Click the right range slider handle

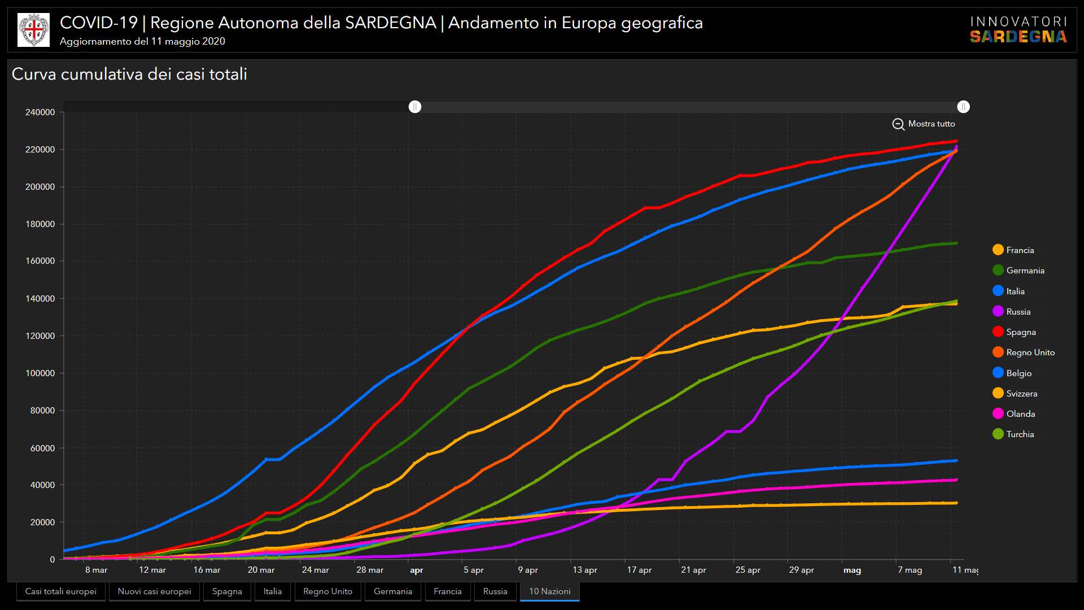tap(963, 107)
